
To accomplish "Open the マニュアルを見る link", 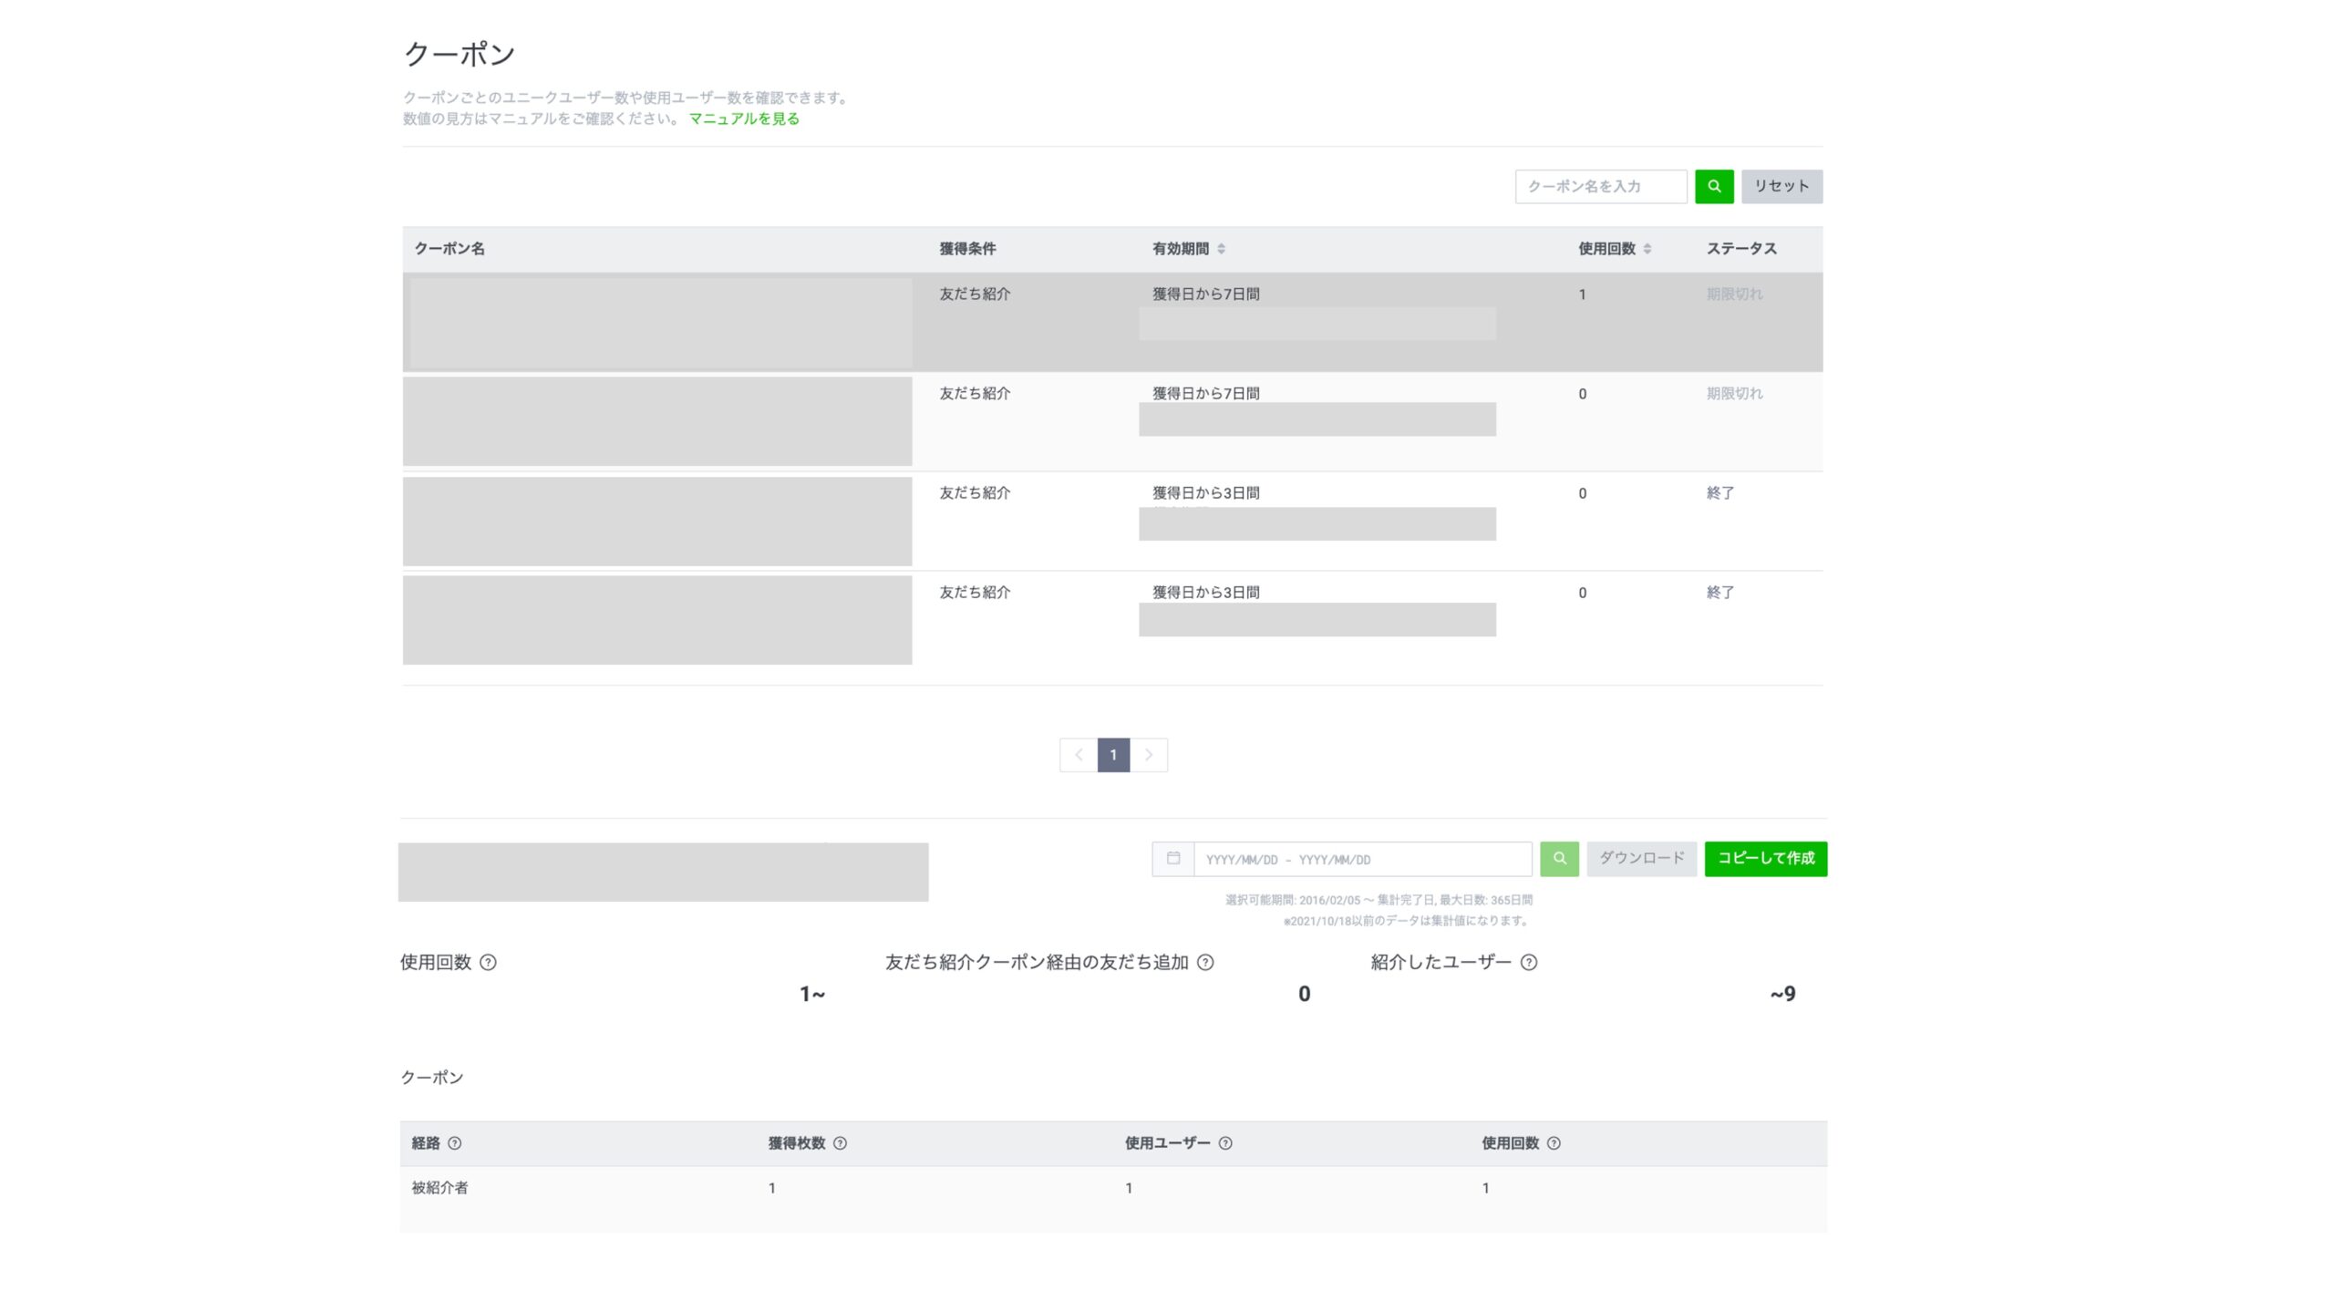I will pos(743,119).
